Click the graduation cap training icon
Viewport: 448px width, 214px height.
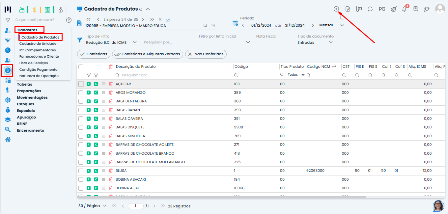tap(427, 9)
